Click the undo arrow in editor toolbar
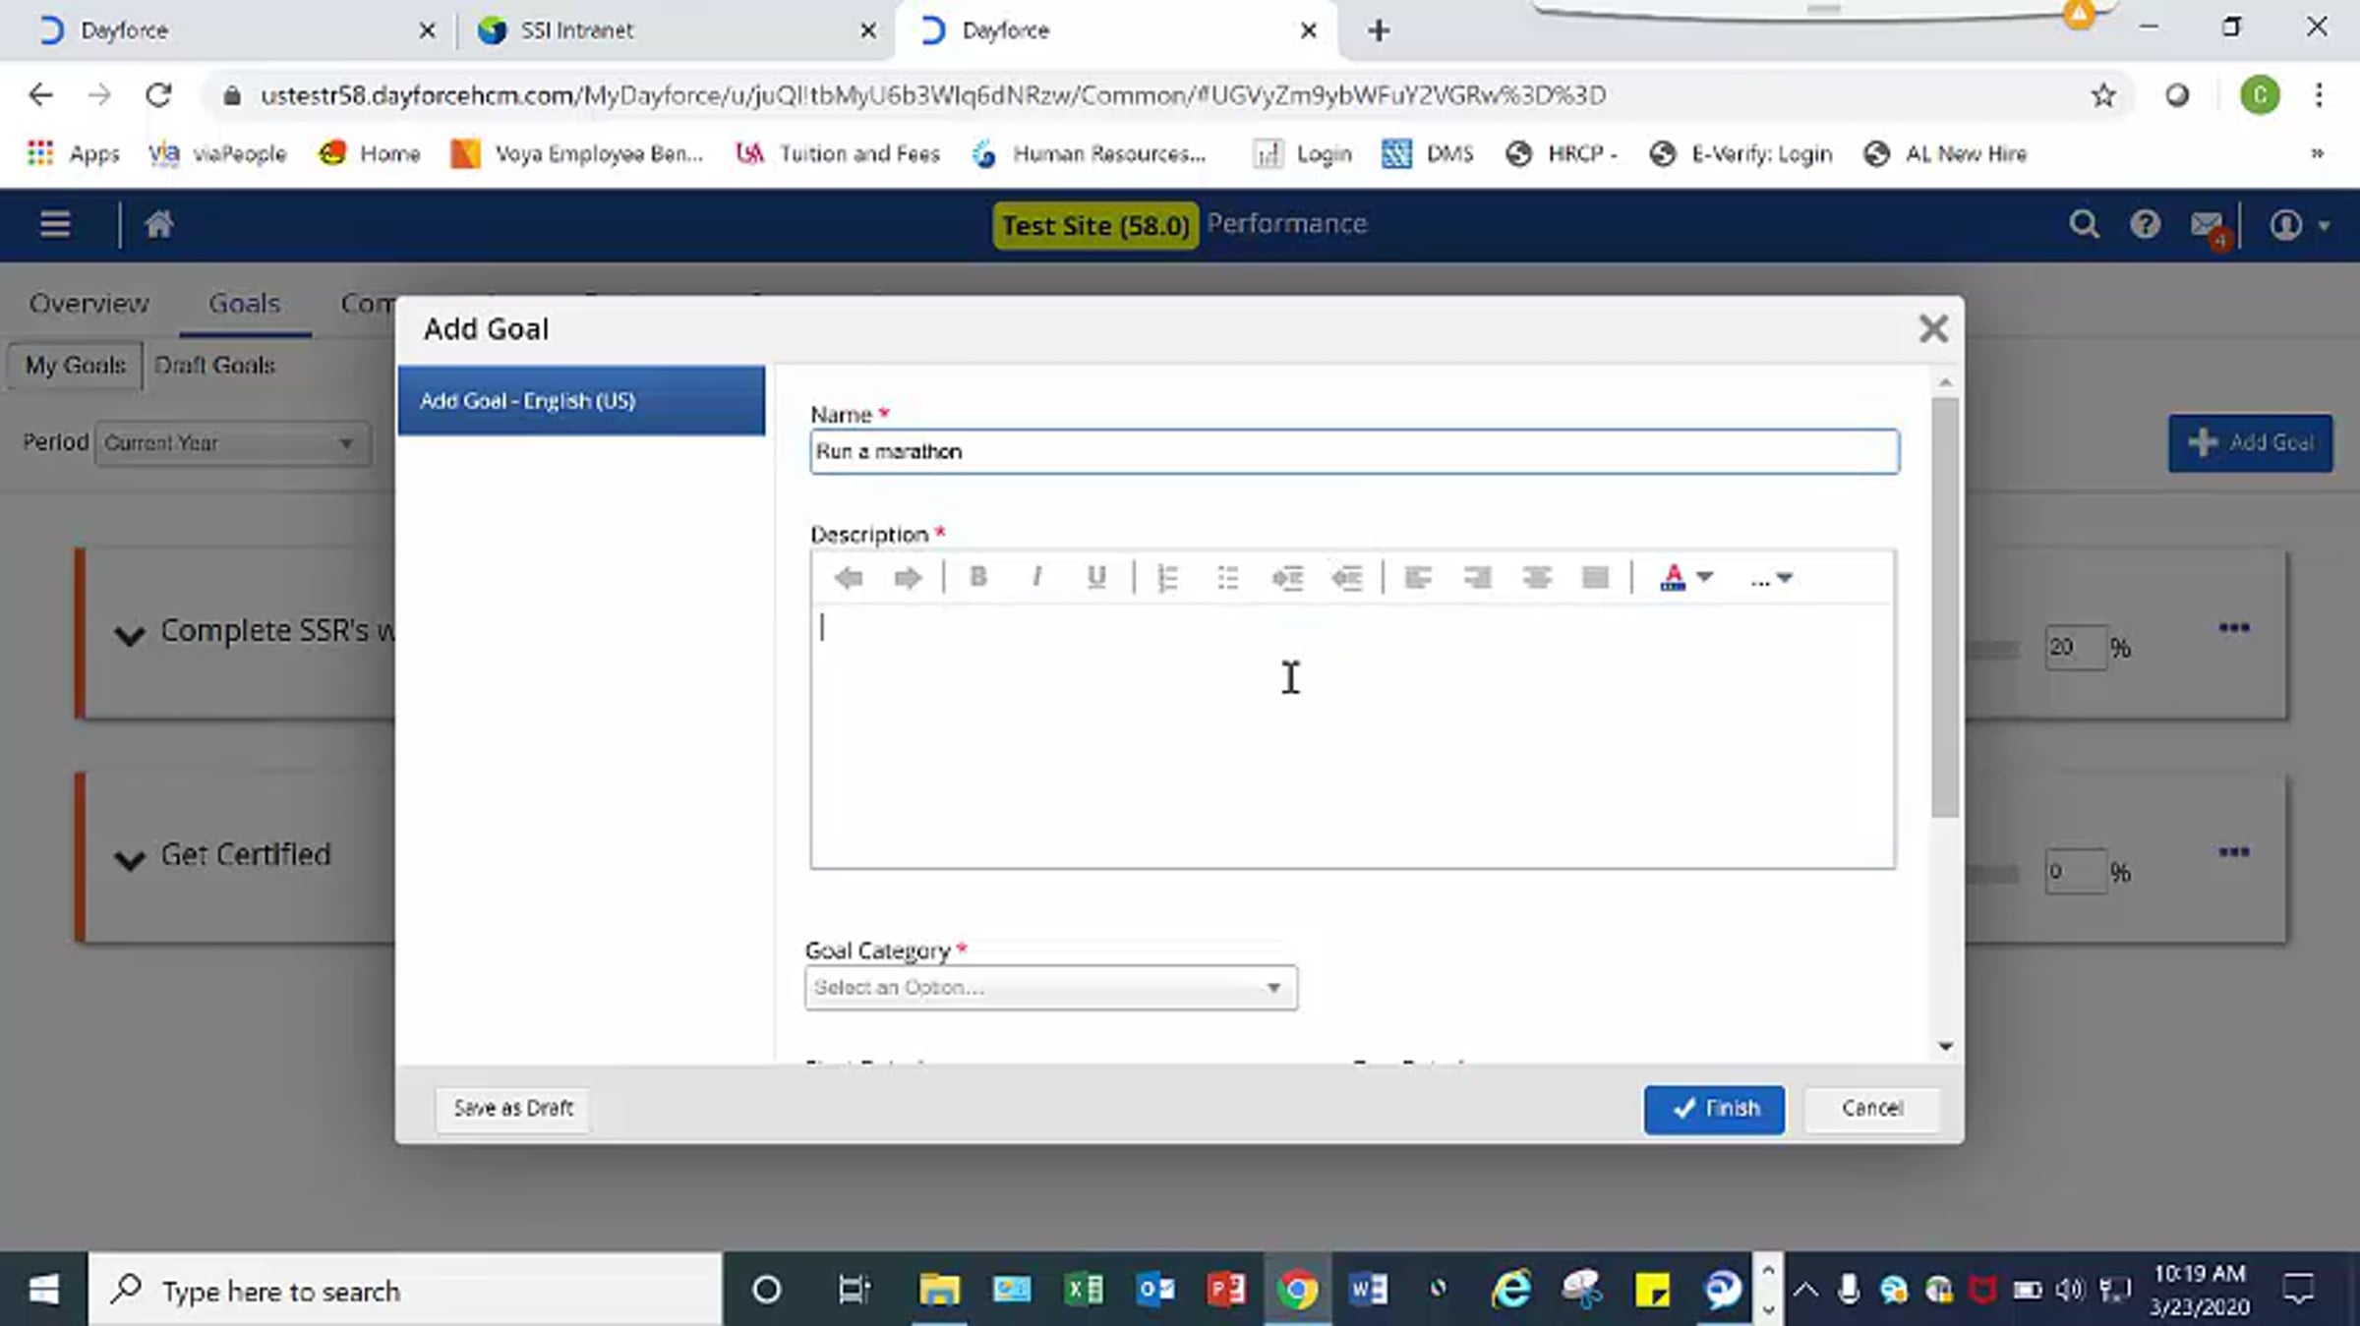 pyautogui.click(x=848, y=577)
